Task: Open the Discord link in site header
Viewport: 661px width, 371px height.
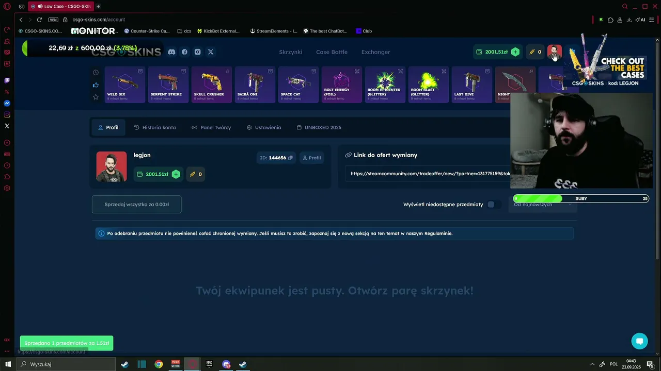Action: coord(171,52)
